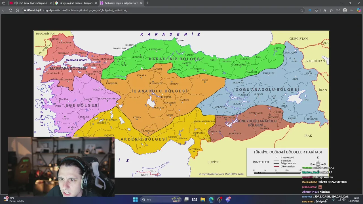Click KONYA on the map
Screen dimensions: 363x204
pyautogui.click(x=137, y=117)
